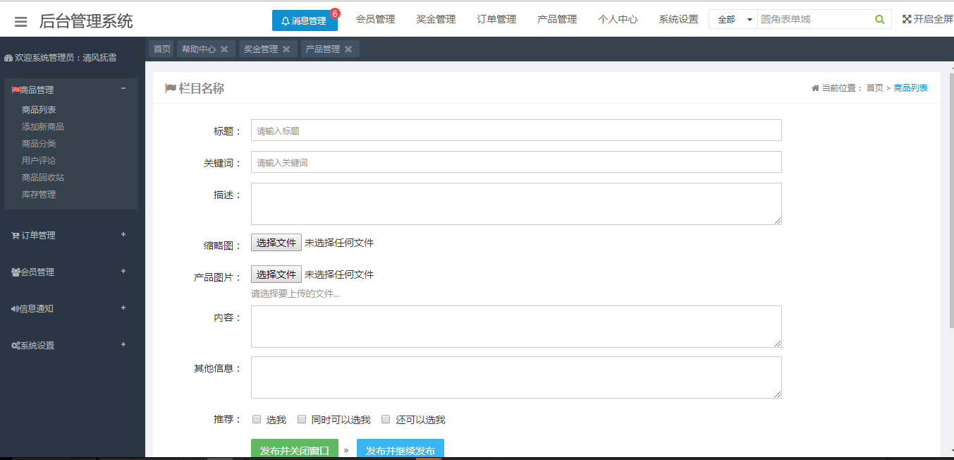Click 选择文件 button for 缩略图
Screen dimensions: 954x460
276,243
